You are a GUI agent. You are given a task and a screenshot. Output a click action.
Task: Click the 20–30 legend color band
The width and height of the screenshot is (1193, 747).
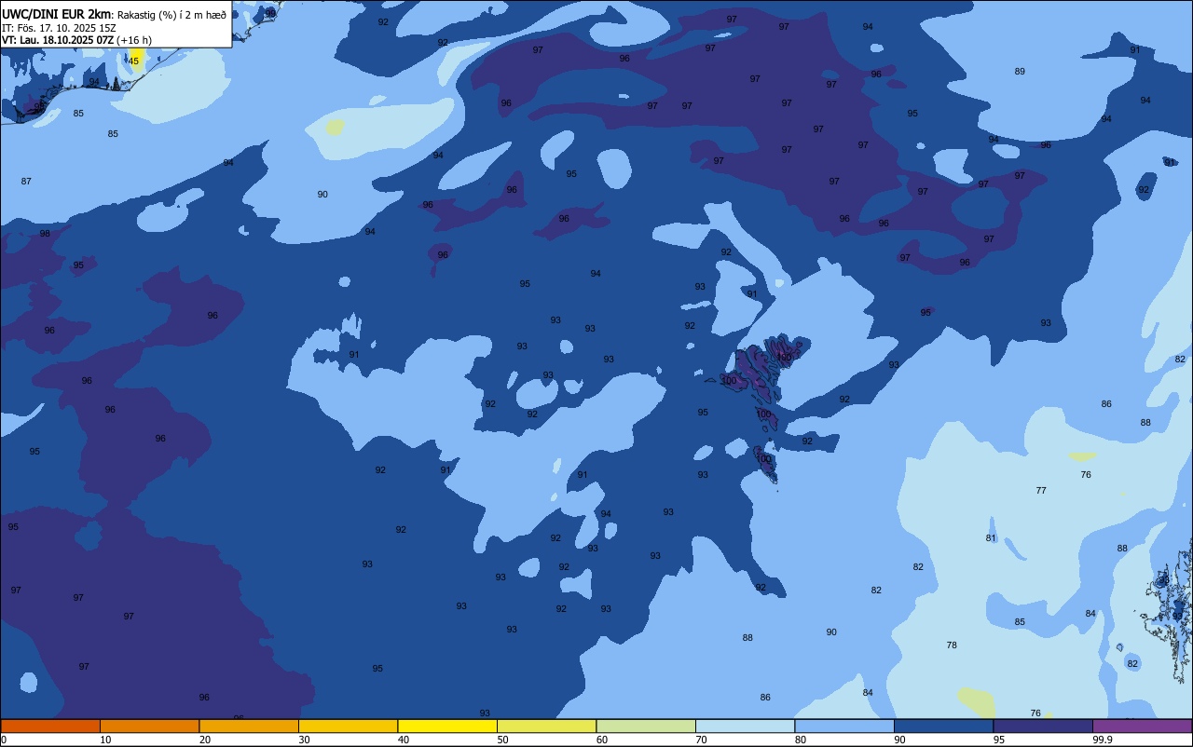click(x=249, y=726)
